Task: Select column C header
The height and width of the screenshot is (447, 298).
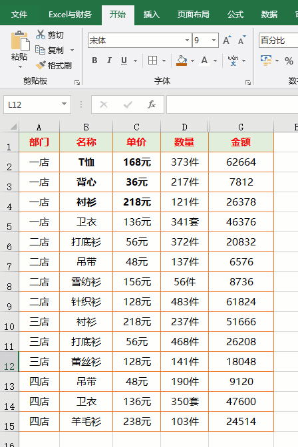Action: pos(136,127)
